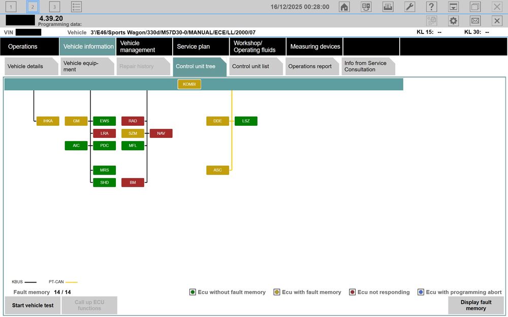This screenshot has width=508, height=317.
Task: Click the vehicle description 3'/E46/Sports Wagon text
Action: pyautogui.click(x=173, y=32)
